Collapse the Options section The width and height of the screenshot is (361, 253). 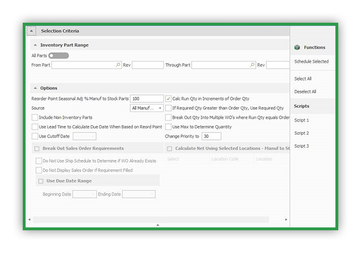[35, 88]
